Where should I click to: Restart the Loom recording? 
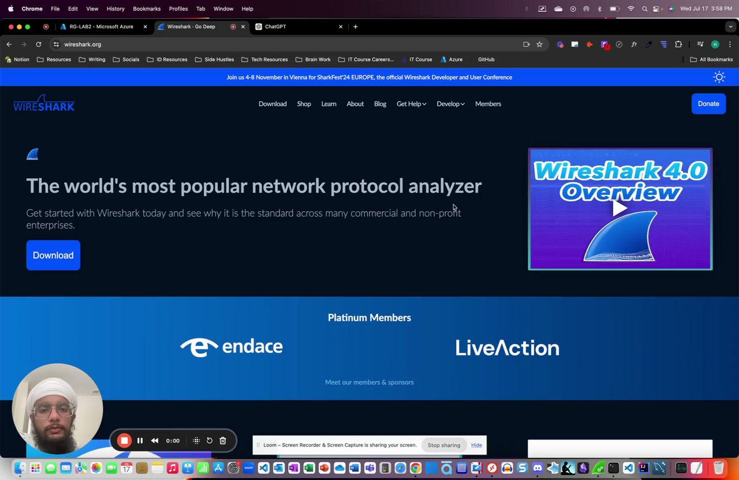tap(210, 441)
